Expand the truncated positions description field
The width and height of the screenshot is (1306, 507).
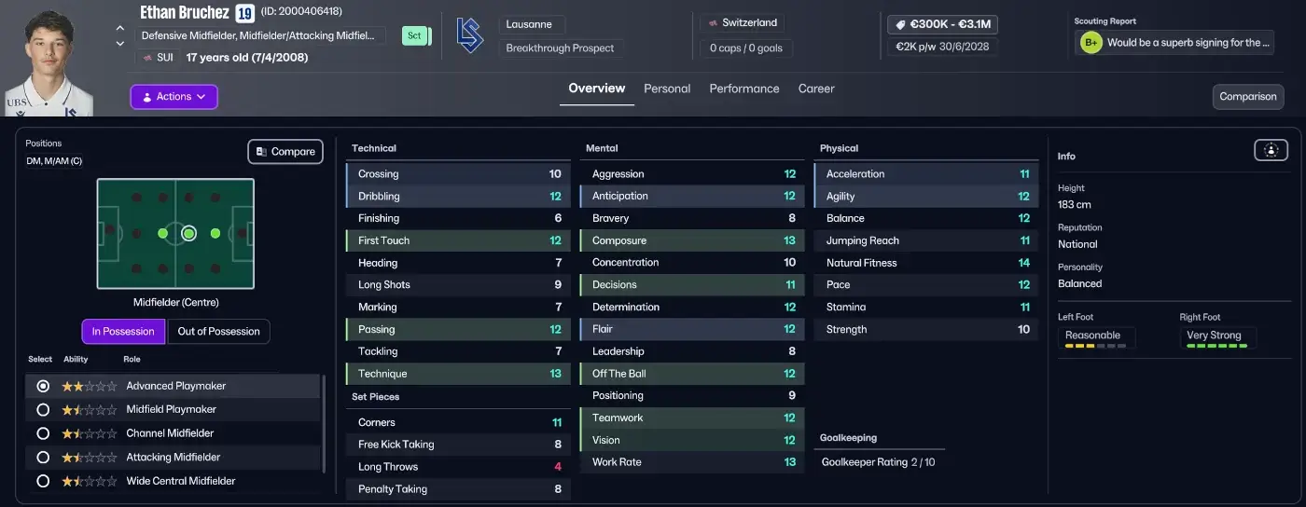[x=261, y=35]
